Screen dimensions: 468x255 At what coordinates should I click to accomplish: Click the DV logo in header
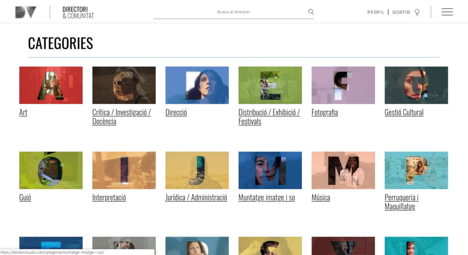pyautogui.click(x=26, y=12)
